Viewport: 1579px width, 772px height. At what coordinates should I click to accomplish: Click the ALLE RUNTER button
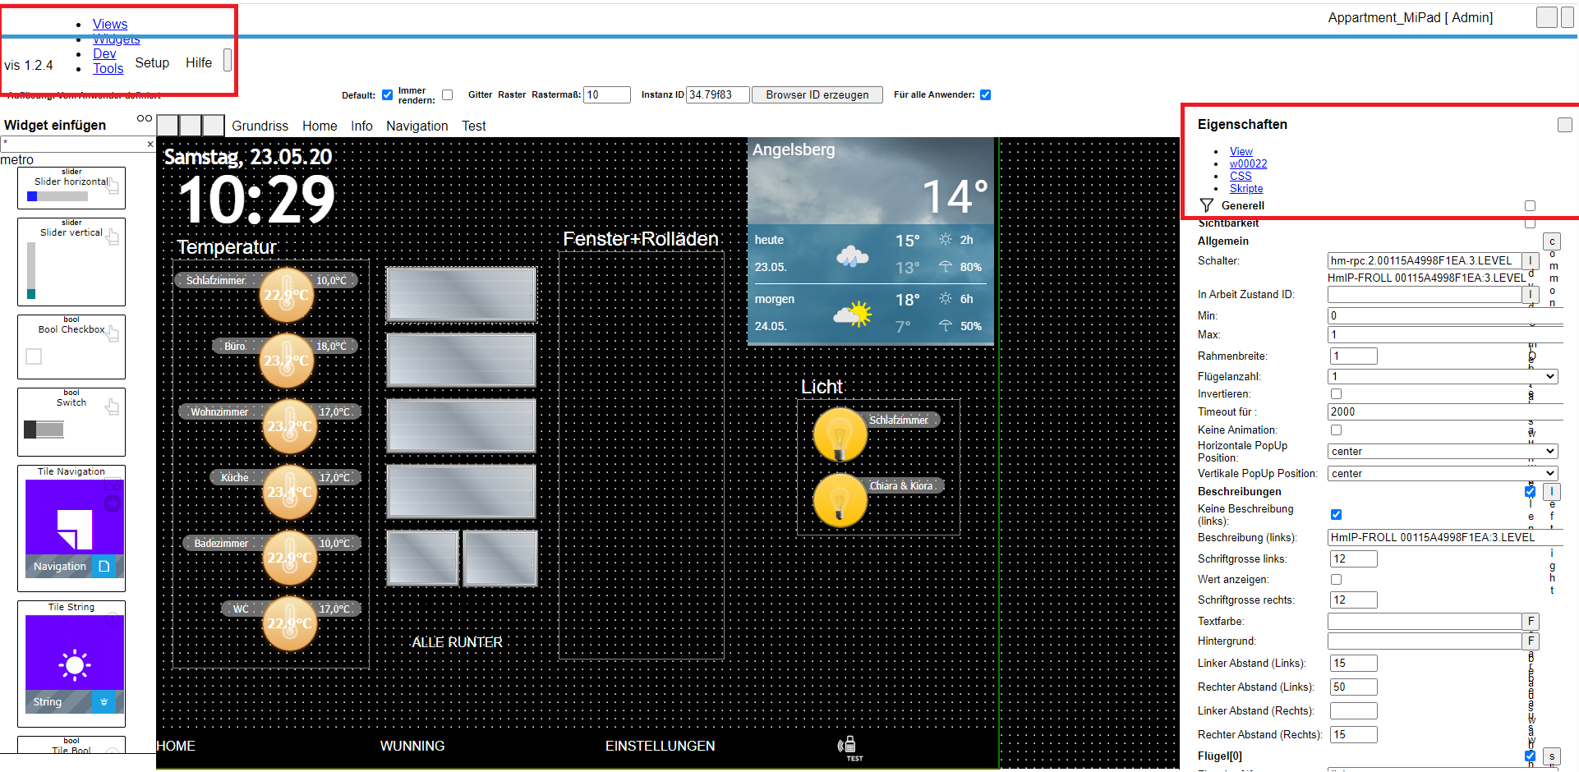point(457,642)
